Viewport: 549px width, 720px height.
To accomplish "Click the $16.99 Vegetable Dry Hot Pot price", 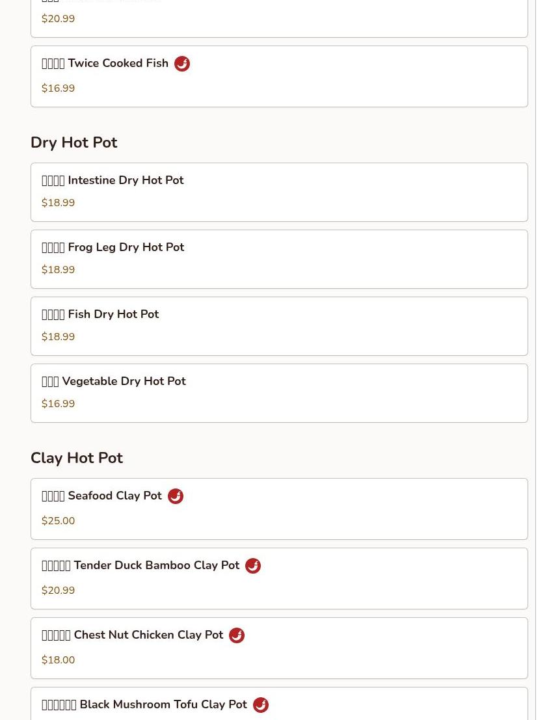I will (x=59, y=404).
